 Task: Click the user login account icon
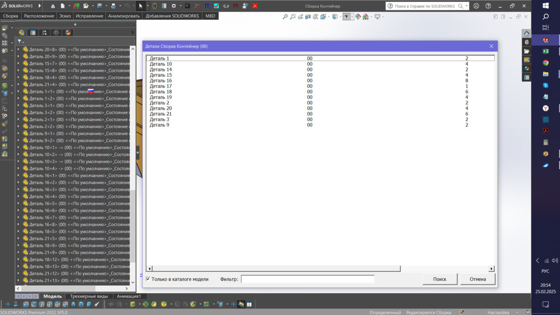[x=476, y=6]
